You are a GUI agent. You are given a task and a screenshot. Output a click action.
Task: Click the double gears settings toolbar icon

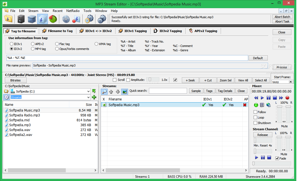click(x=102, y=19)
